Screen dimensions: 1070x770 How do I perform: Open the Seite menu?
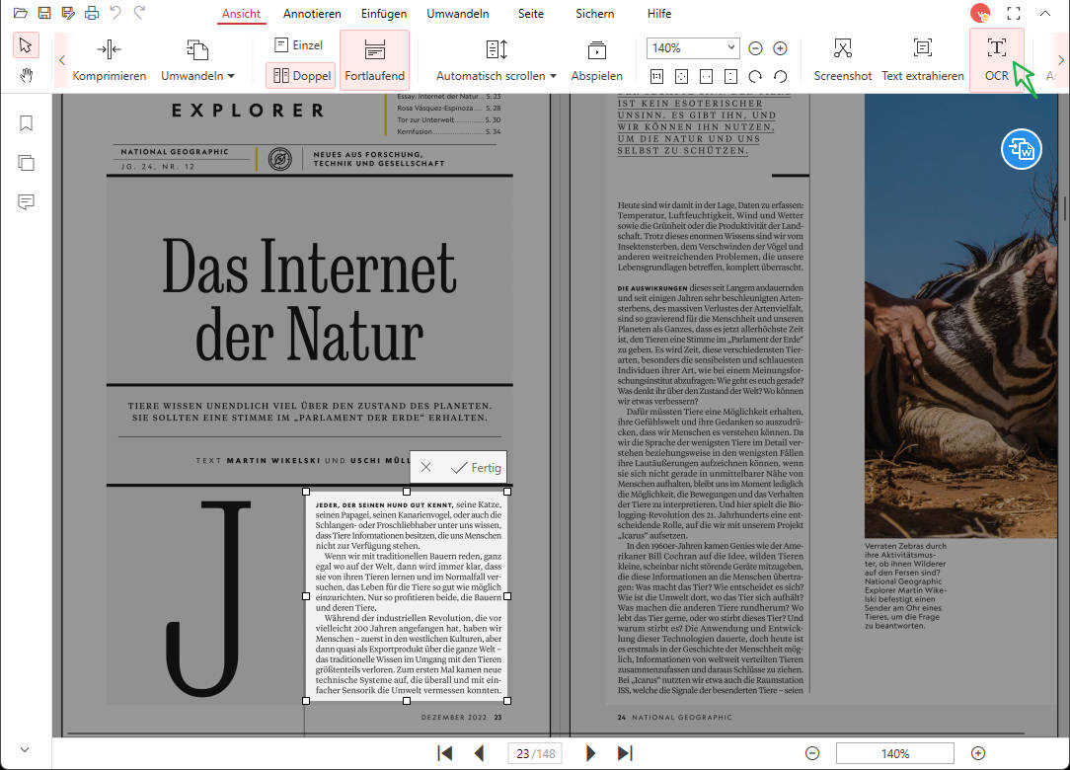(x=530, y=14)
